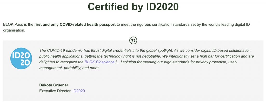The image size is (266, 103).
Task: Click "management, portability, and more." quote line
Action: click(69, 68)
